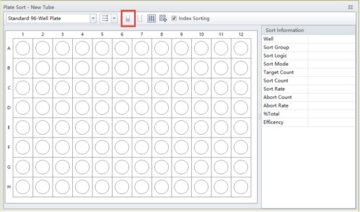This screenshot has height=212, width=360.
Task: Click the Sort Logic row label
Action: click(x=275, y=55)
